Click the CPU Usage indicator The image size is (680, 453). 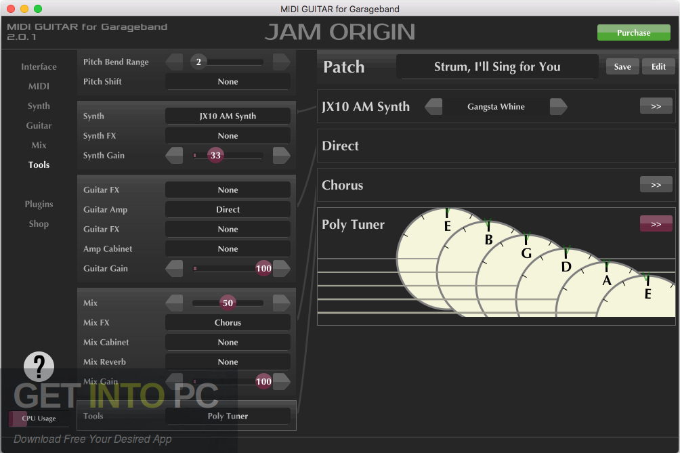click(39, 418)
